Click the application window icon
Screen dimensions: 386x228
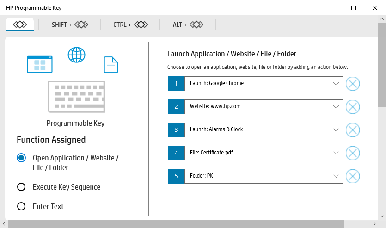click(x=40, y=64)
